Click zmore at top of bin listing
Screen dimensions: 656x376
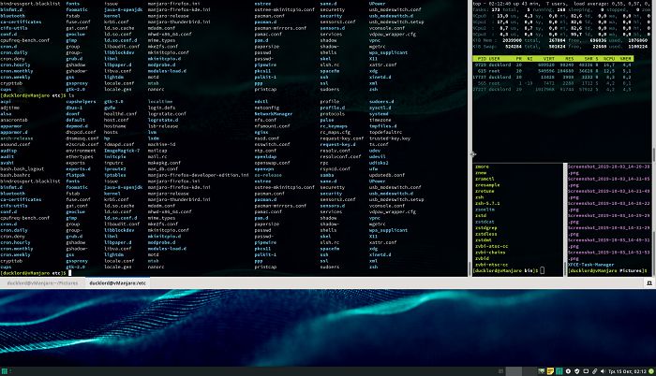(482, 166)
